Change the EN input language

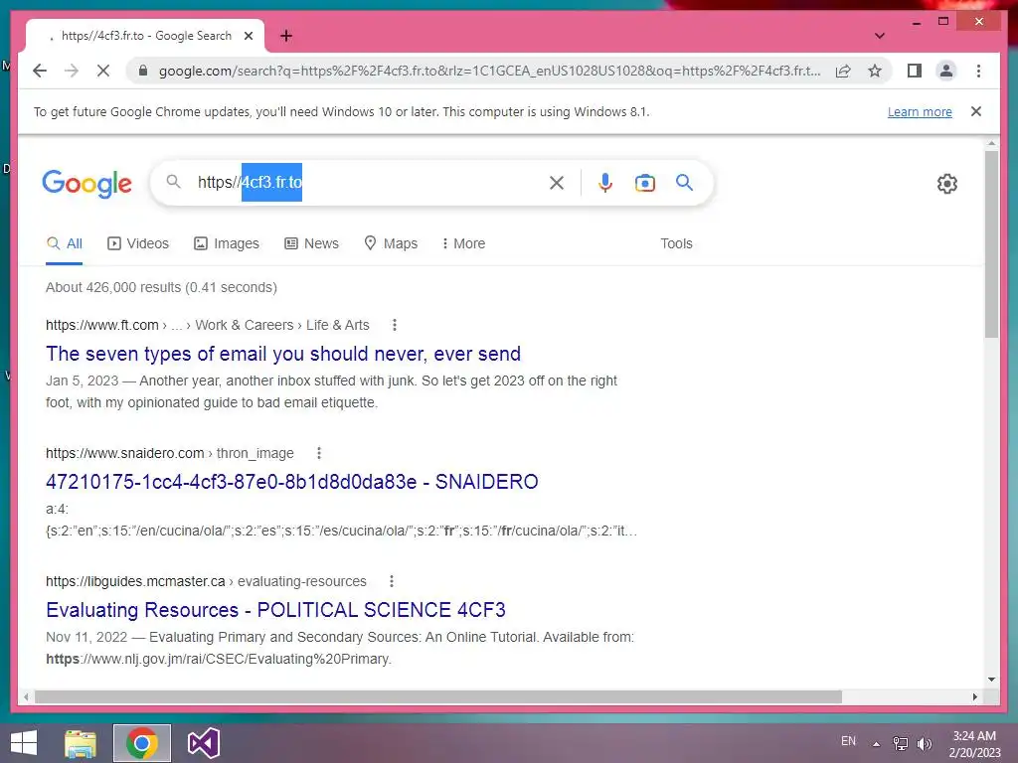[848, 741]
